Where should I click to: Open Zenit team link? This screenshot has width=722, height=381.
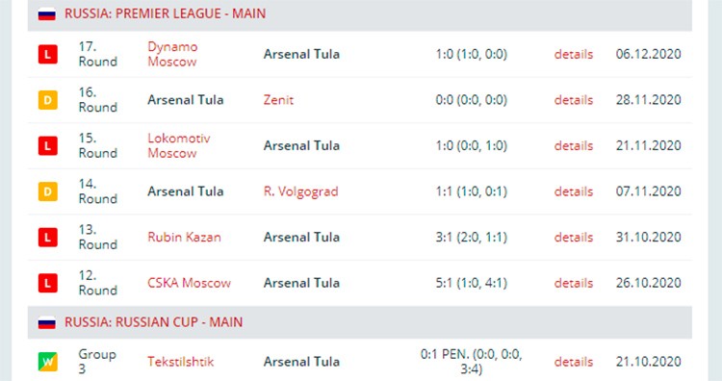pyautogui.click(x=278, y=100)
